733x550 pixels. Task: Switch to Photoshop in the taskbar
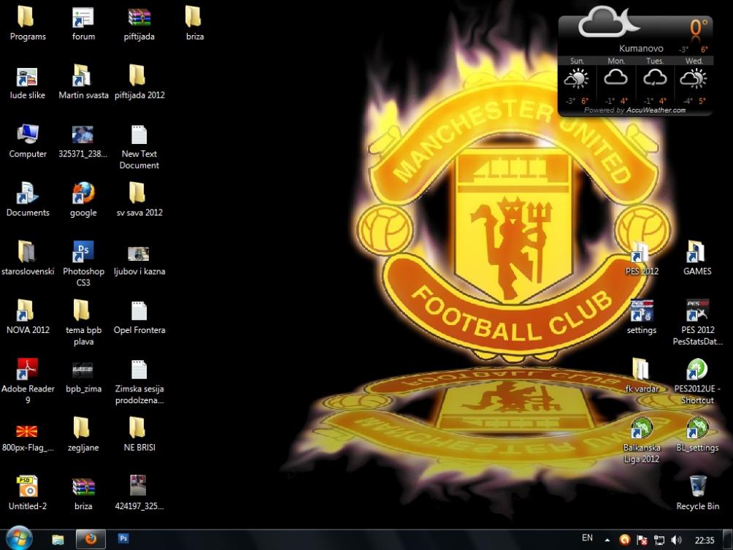pos(123,539)
